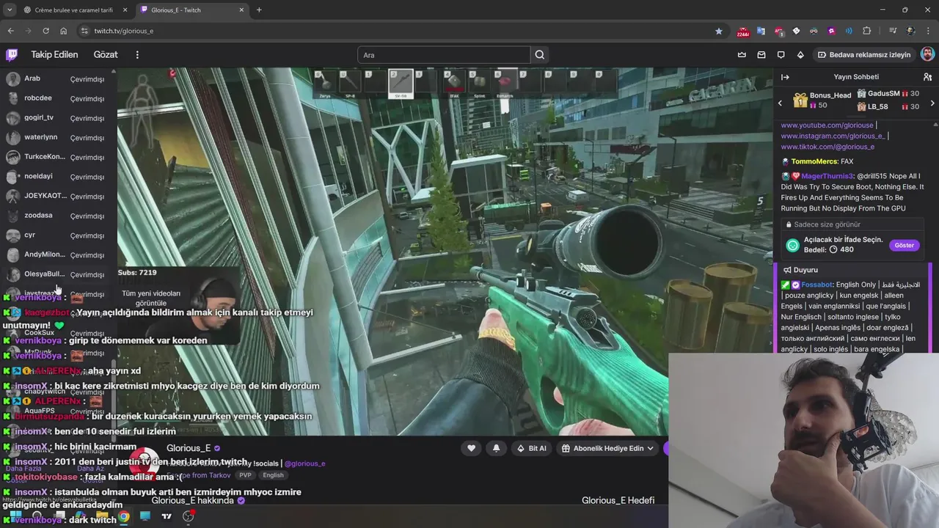The image size is (939, 528).
Task: Open Chrome from the taskbar
Action: 124,516
